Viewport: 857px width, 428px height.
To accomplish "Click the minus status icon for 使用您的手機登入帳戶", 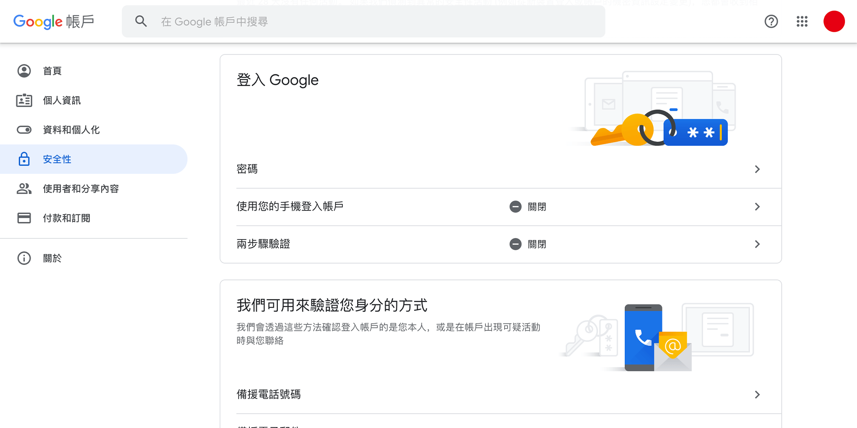I will (516, 206).
